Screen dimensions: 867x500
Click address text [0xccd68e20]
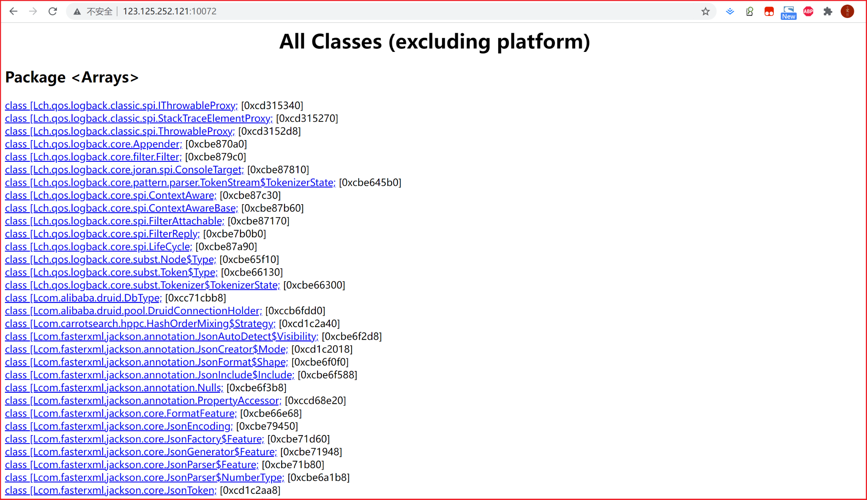(316, 400)
